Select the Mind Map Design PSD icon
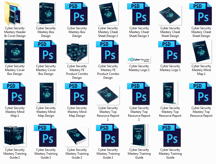216x164 pixels. (76, 93)
